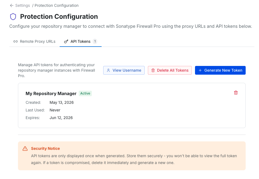Click the API Tokens count badge
Image resolution: width=259 pixels, height=179 pixels.
coord(95,41)
